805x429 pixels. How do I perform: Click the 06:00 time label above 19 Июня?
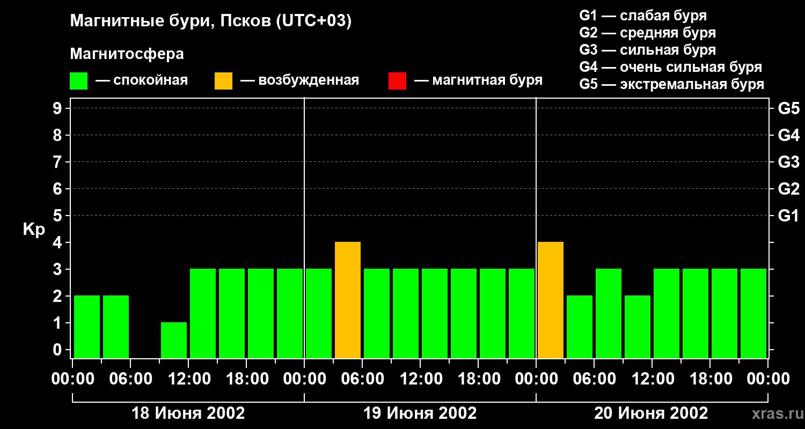point(362,379)
